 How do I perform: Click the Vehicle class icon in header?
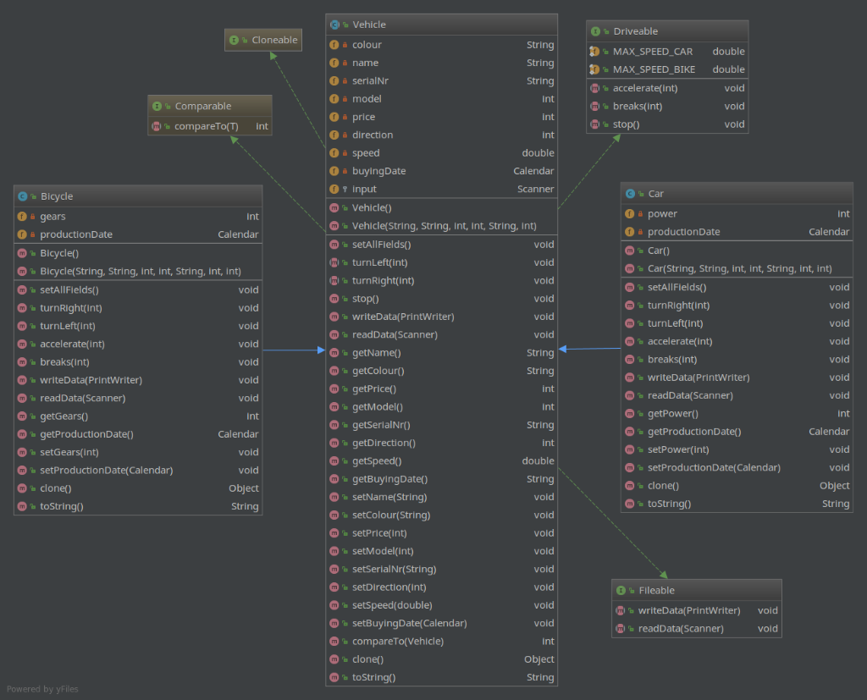[334, 25]
